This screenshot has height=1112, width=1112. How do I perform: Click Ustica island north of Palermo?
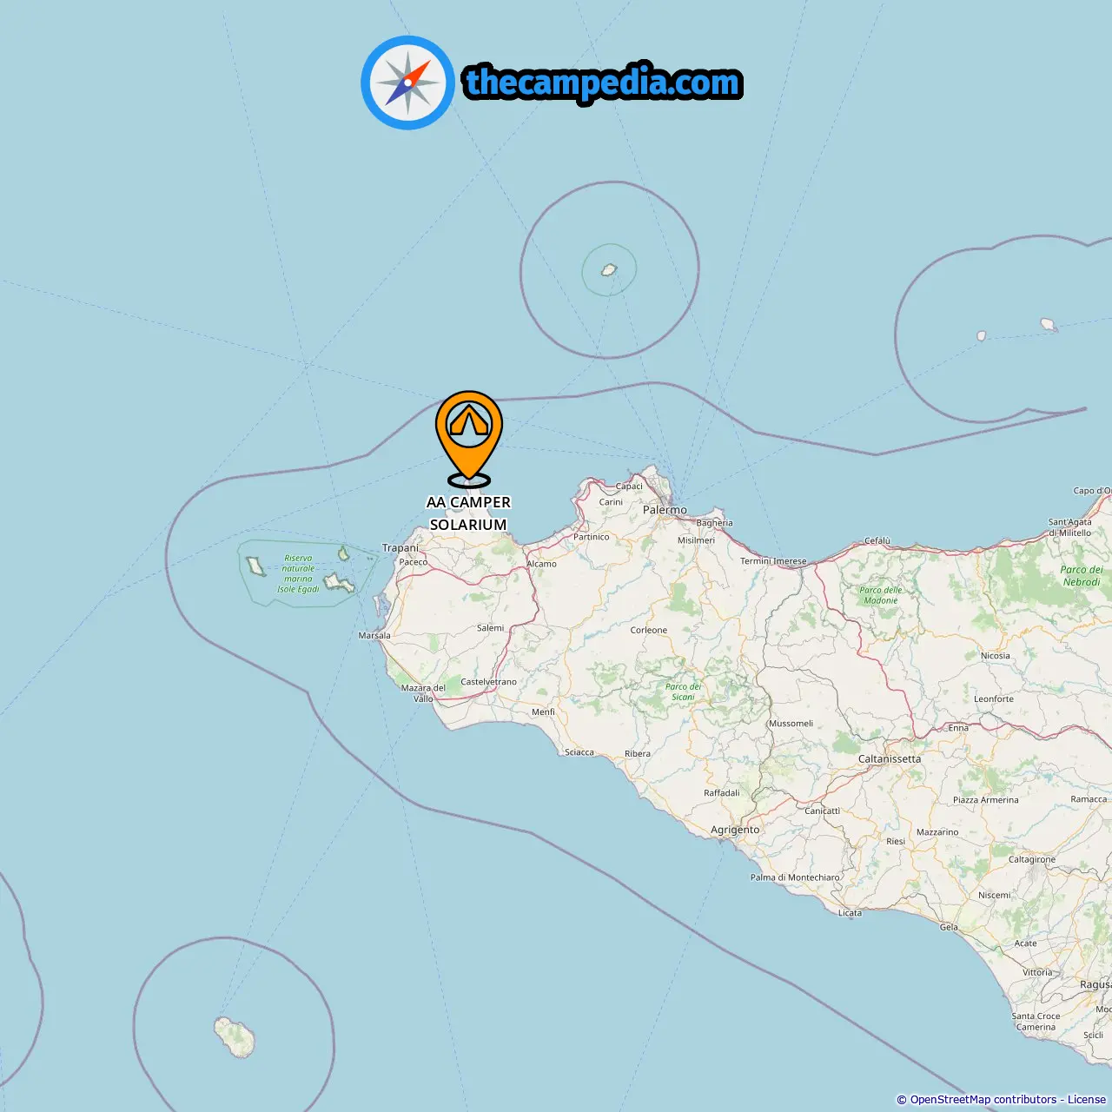609,270
